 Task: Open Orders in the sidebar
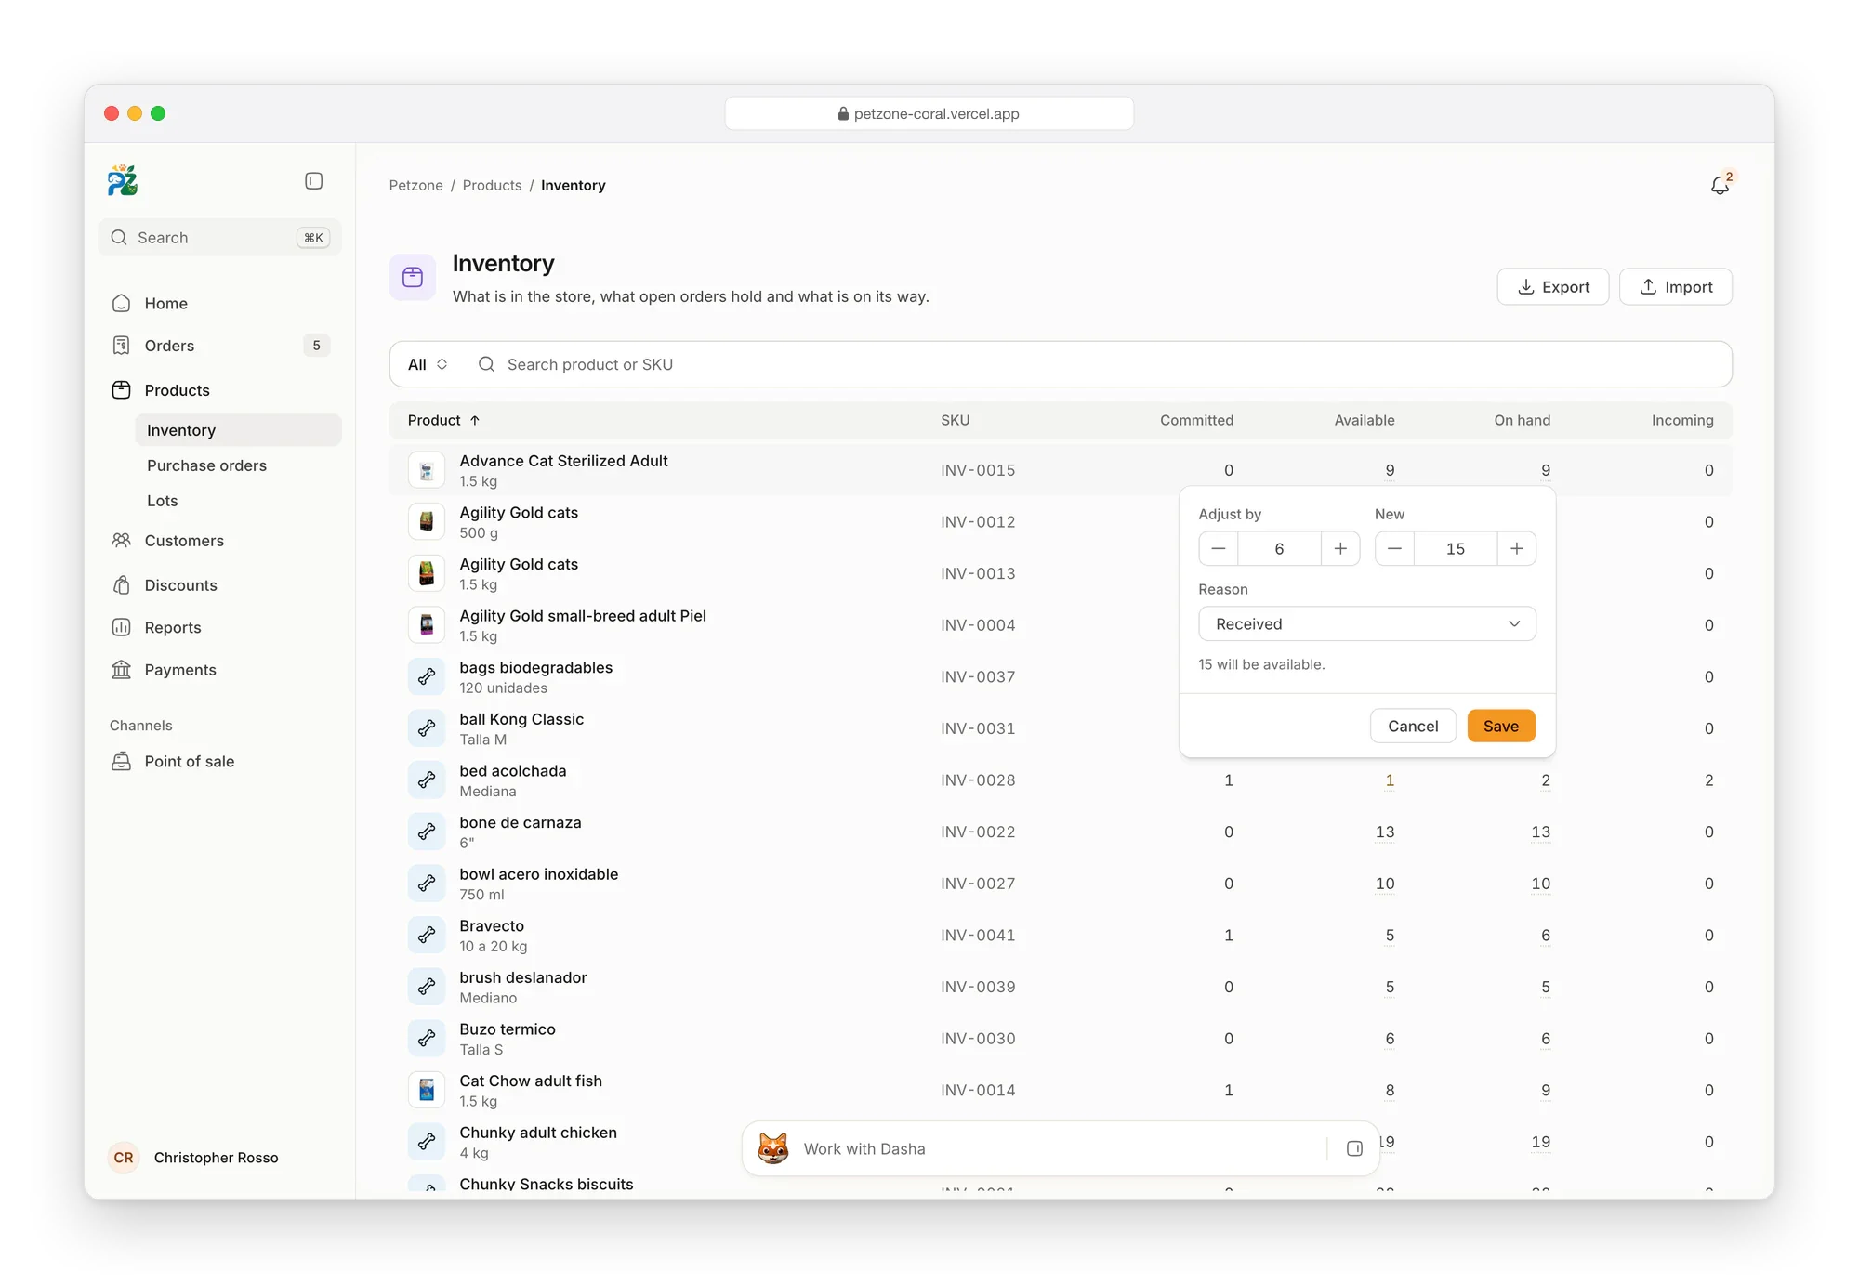[x=220, y=346]
